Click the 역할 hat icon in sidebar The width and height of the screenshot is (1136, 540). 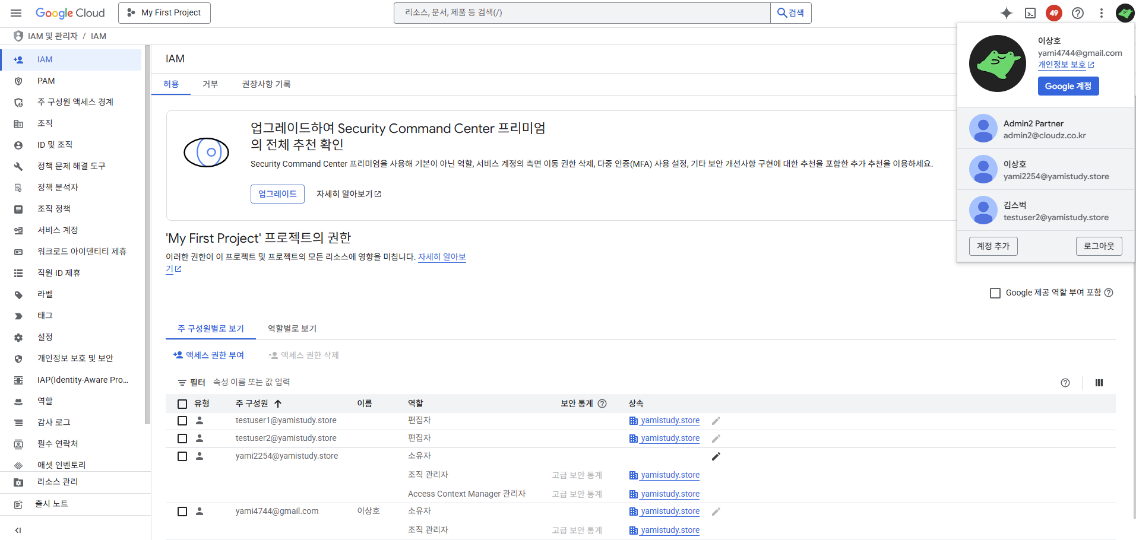pos(18,402)
